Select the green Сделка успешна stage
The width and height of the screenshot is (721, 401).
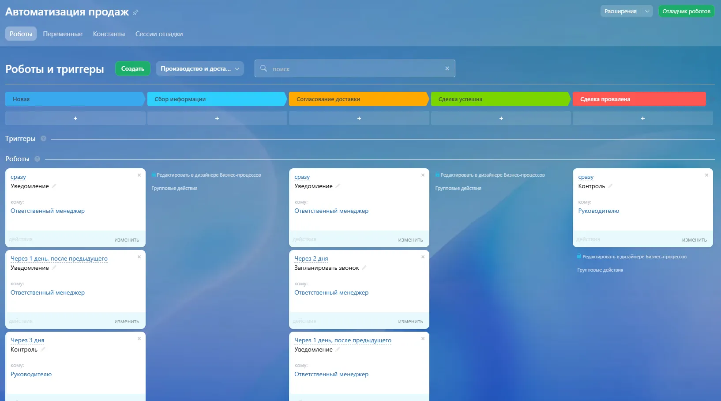[501, 99]
